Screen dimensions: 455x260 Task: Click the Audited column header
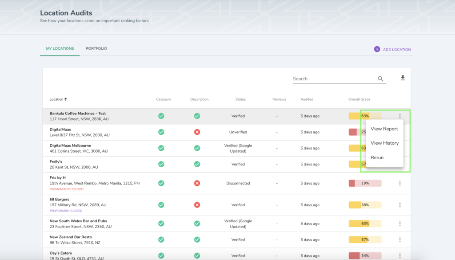[307, 99]
